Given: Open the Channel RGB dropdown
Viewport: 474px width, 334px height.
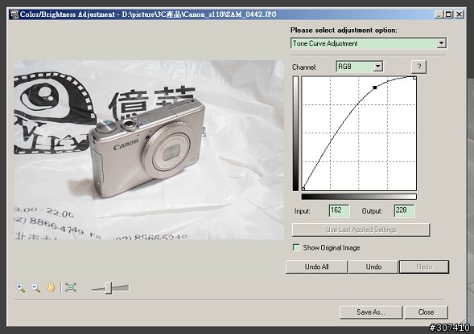Looking at the screenshot, I should [377, 67].
